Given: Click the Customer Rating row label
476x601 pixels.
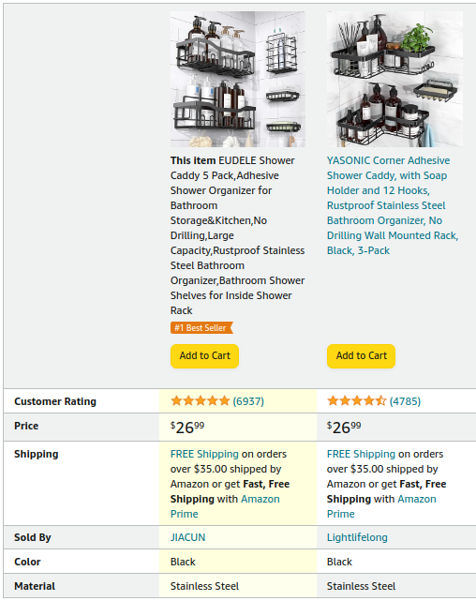Looking at the screenshot, I should click(x=55, y=401).
